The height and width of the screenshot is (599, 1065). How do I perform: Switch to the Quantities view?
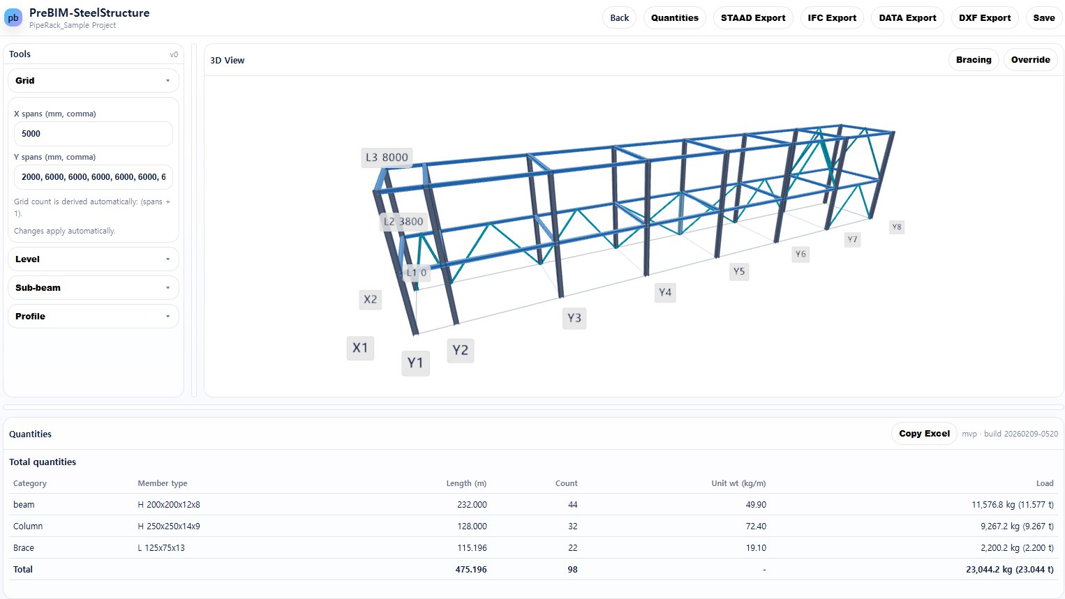(x=674, y=17)
